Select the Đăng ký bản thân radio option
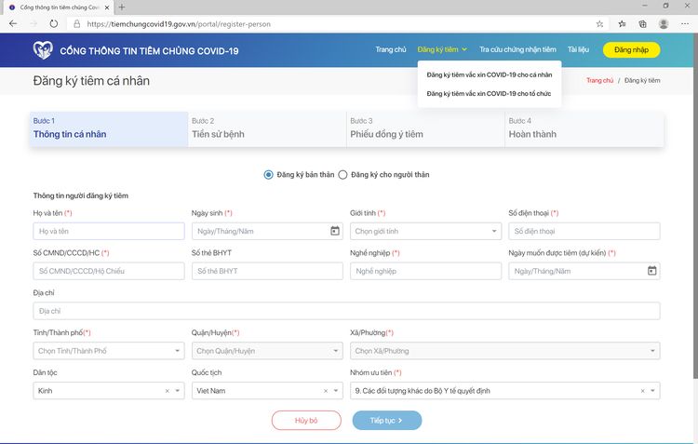The image size is (698, 444). pyautogui.click(x=269, y=174)
